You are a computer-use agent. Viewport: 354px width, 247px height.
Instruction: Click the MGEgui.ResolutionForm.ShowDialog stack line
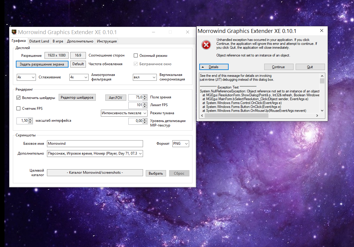[x=261, y=95]
